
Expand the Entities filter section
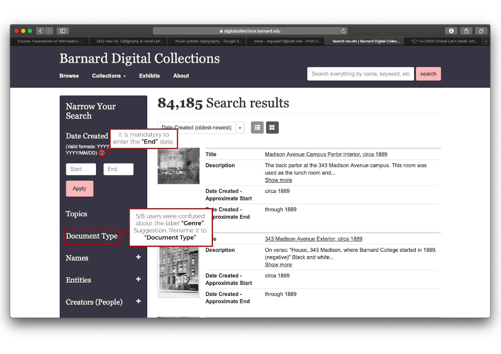[x=138, y=279]
